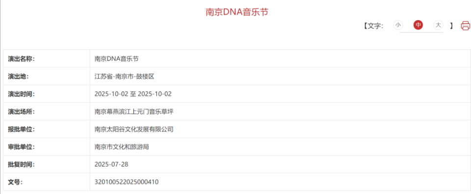Viewport: 471px width, 194px height.
Task: Click the approval date 2025-07-28
Action: pyautogui.click(x=111, y=165)
